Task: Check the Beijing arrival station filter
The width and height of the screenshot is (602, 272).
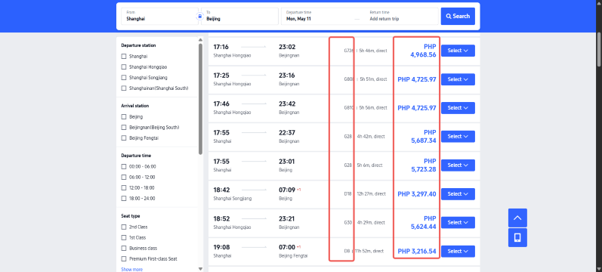Action: coord(124,117)
